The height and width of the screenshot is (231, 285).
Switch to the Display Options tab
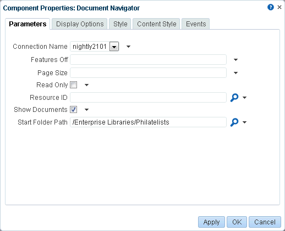coord(80,24)
